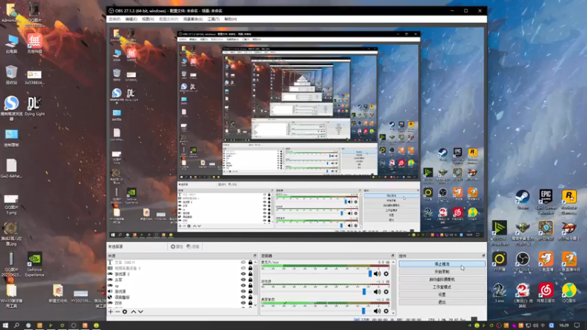Click sources list scroll-down arrow

(255, 305)
